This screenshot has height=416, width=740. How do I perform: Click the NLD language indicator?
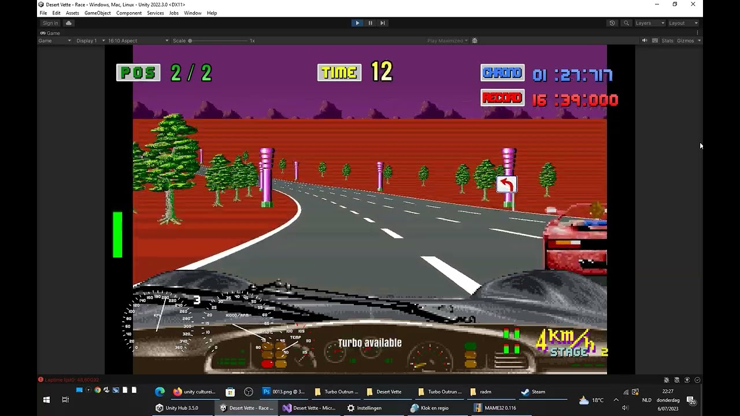tap(646, 400)
